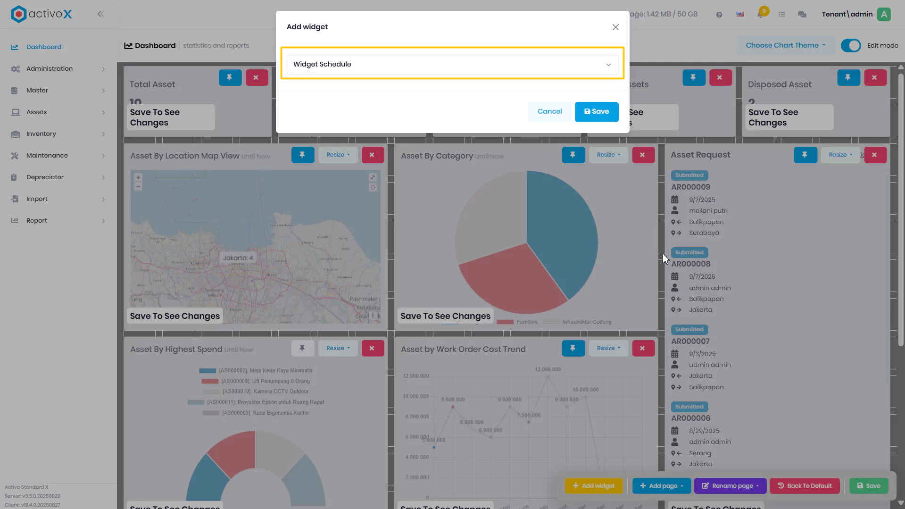Pin the Asset By Highest Spend widget
This screenshot has height=509, width=905.
coord(302,348)
